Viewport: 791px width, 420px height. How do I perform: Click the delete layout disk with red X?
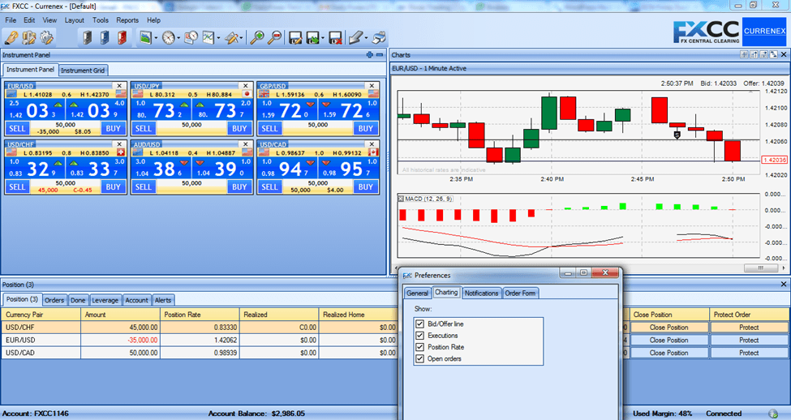(x=335, y=37)
